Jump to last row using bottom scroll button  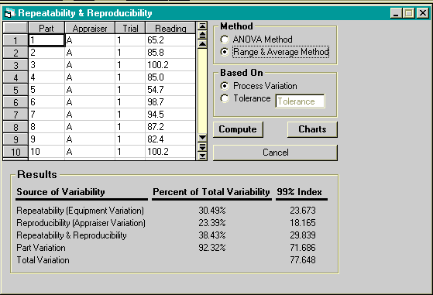[202, 156]
